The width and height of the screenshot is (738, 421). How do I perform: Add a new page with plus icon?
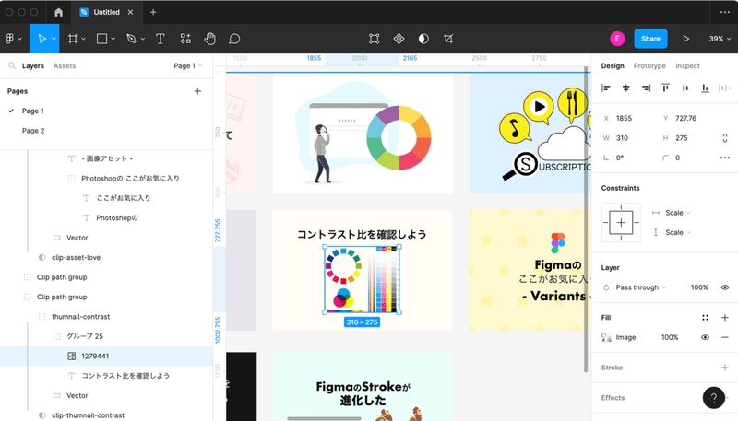pos(197,91)
